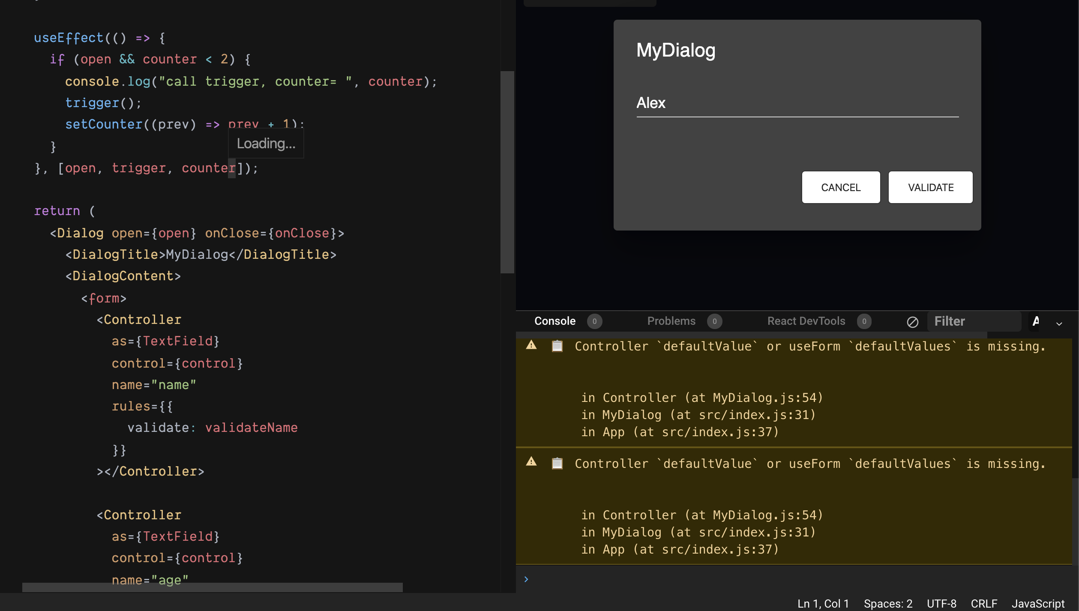Image resolution: width=1079 pixels, height=611 pixels.
Task: Click the Problems tab count badge
Action: tap(714, 321)
